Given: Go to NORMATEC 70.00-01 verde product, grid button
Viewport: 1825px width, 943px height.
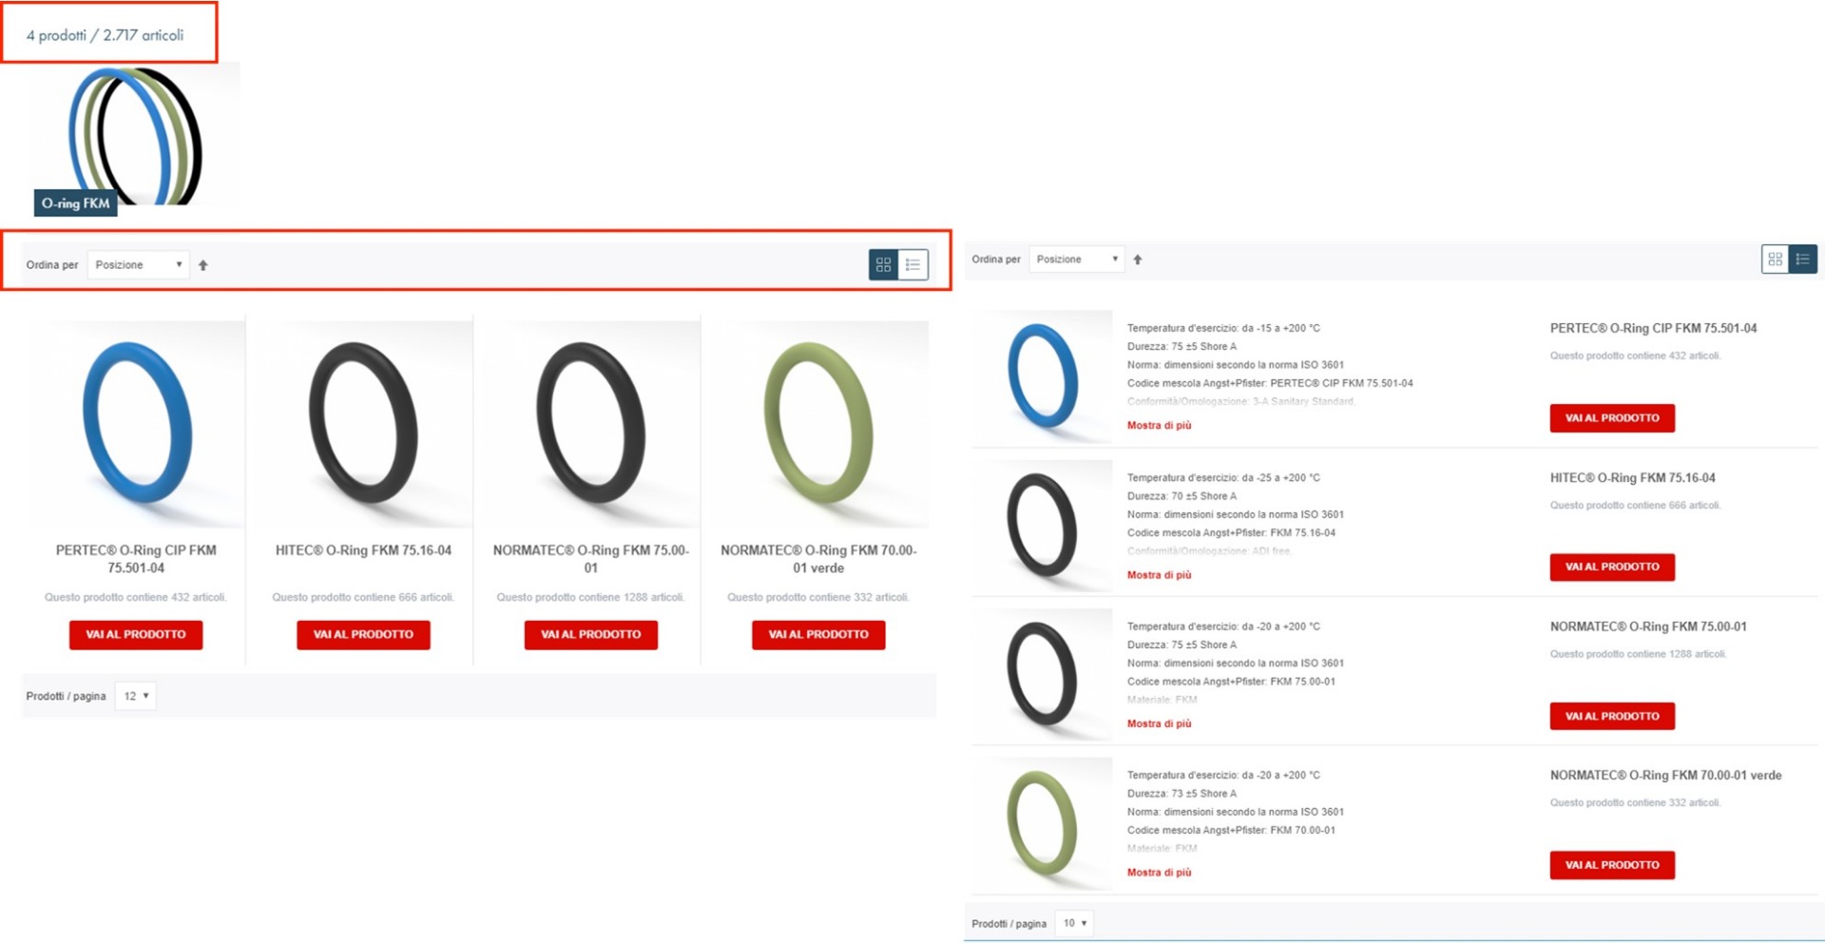Looking at the screenshot, I should [818, 635].
